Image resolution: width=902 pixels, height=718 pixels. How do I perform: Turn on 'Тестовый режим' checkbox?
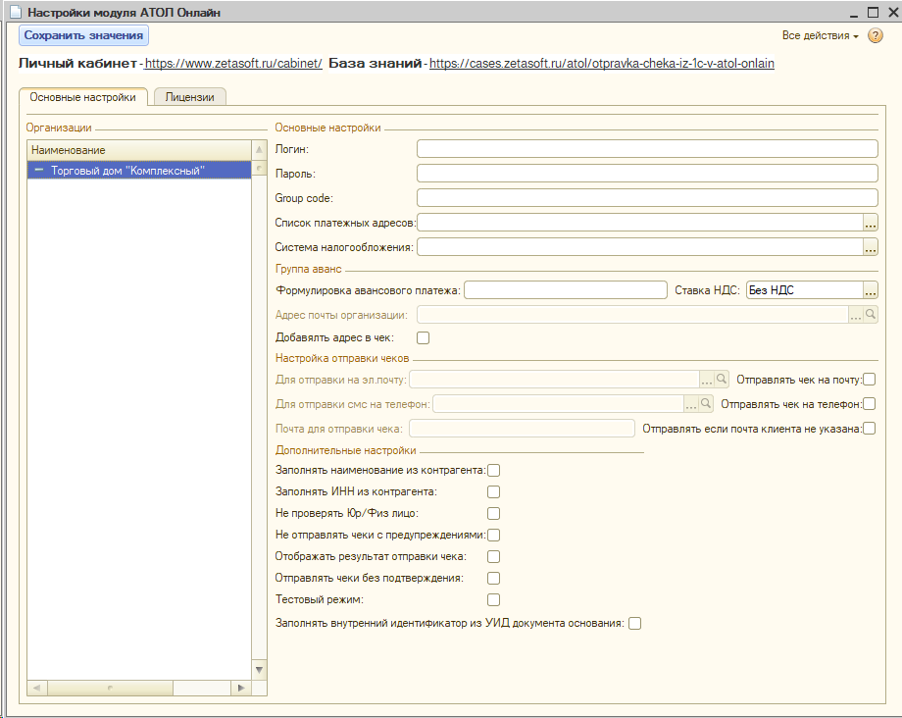[x=493, y=599]
